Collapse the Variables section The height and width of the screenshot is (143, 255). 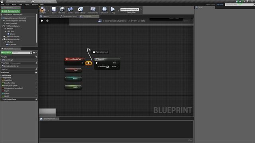(1, 72)
